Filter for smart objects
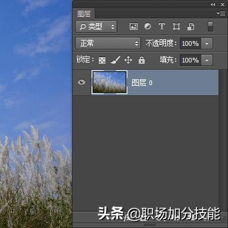This screenshot has width=228, height=228. coord(190,27)
